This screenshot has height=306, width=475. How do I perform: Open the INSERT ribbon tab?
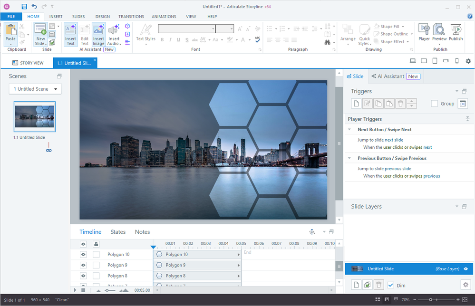56,17
